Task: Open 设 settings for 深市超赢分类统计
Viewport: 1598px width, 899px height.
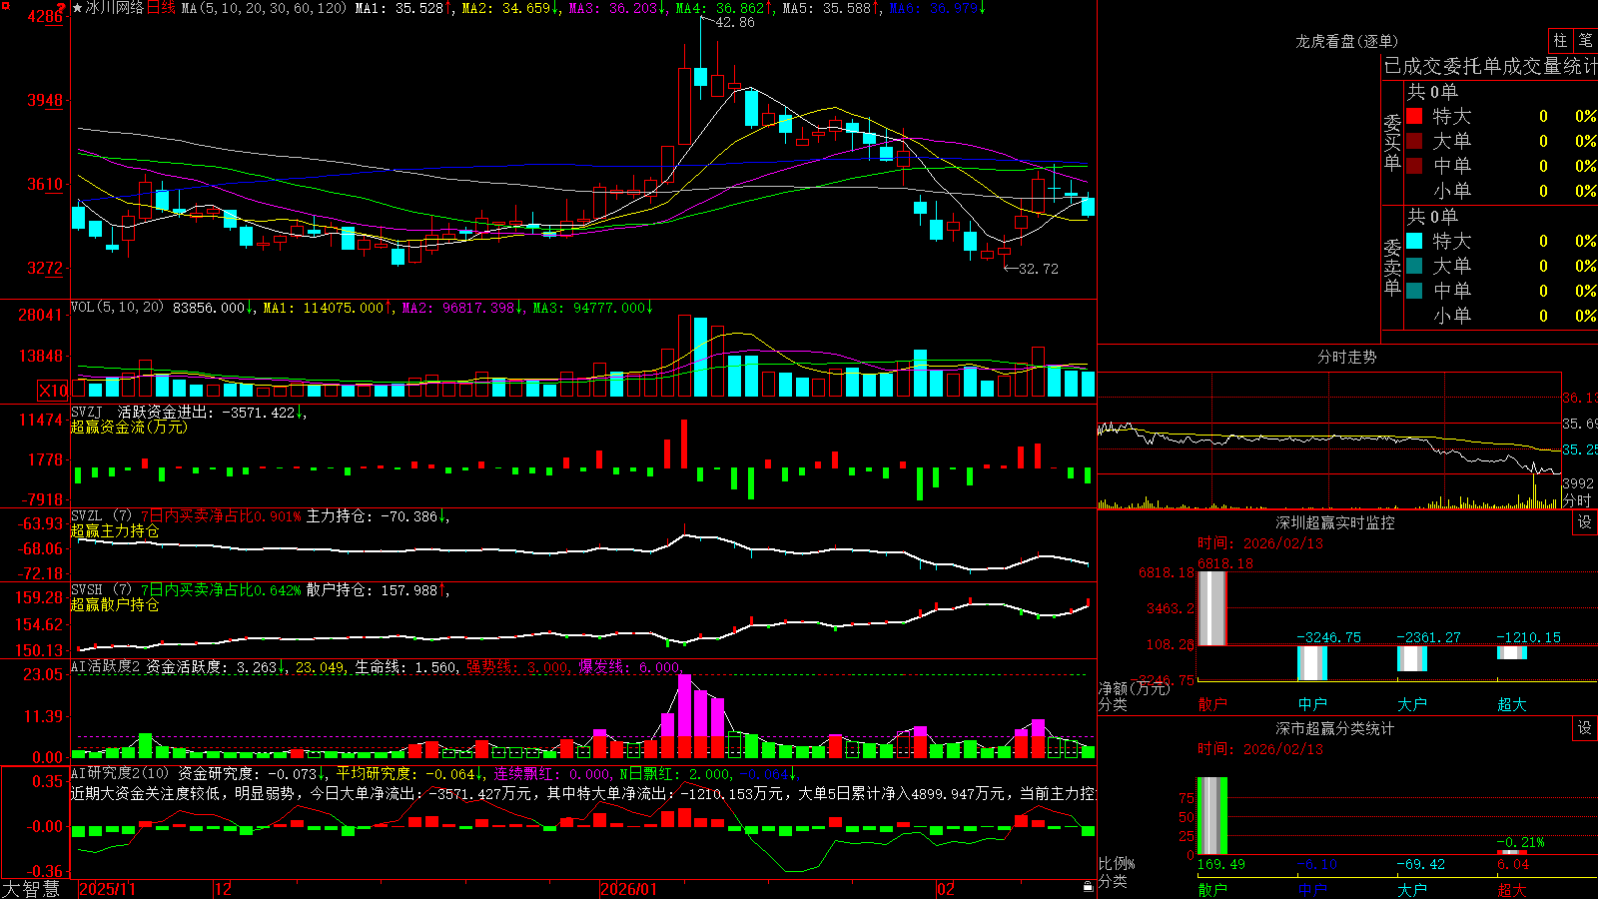Action: click(x=1585, y=728)
